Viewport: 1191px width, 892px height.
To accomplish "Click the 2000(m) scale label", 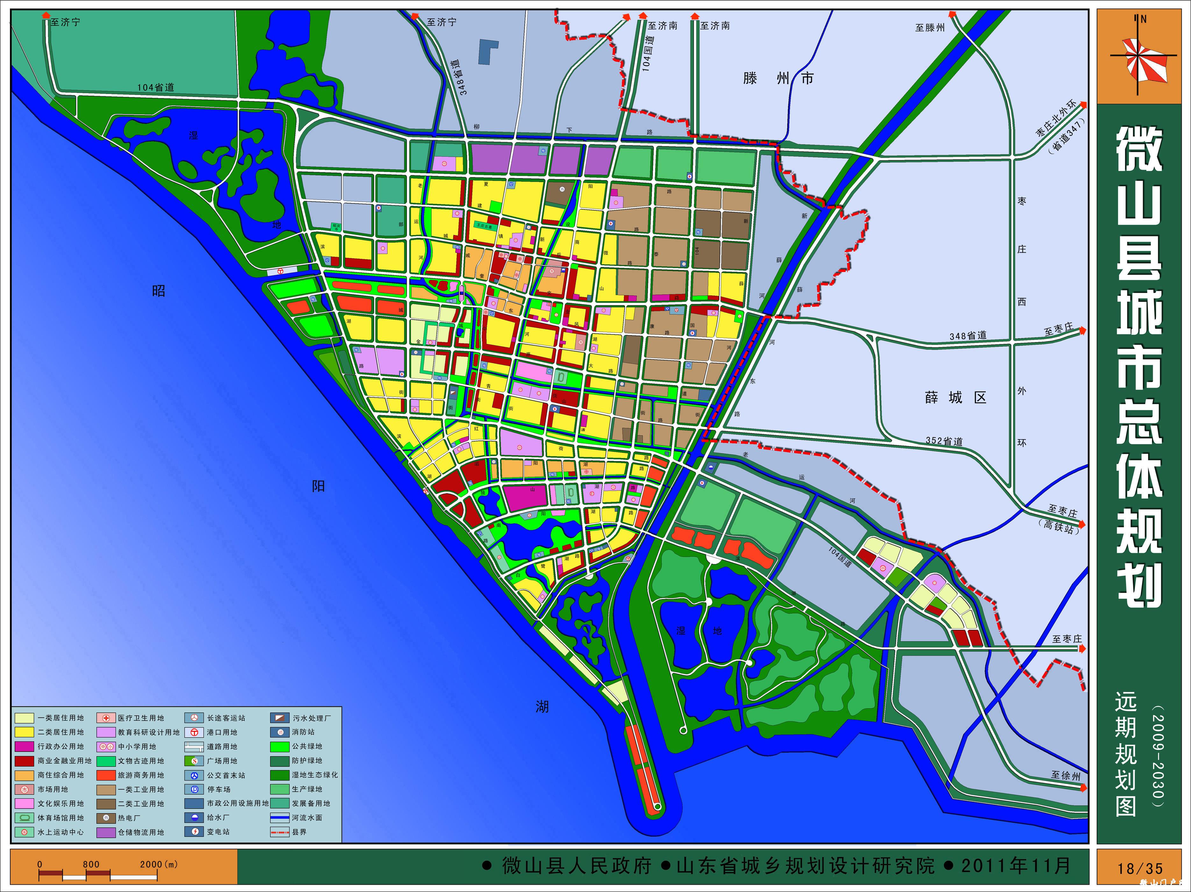I will click(x=159, y=864).
